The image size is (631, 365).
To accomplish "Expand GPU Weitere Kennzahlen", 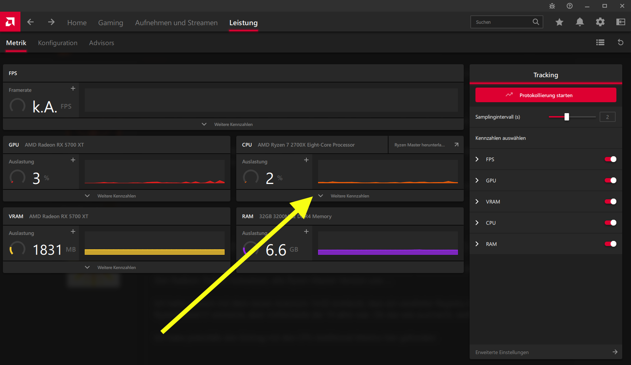I will (x=116, y=196).
